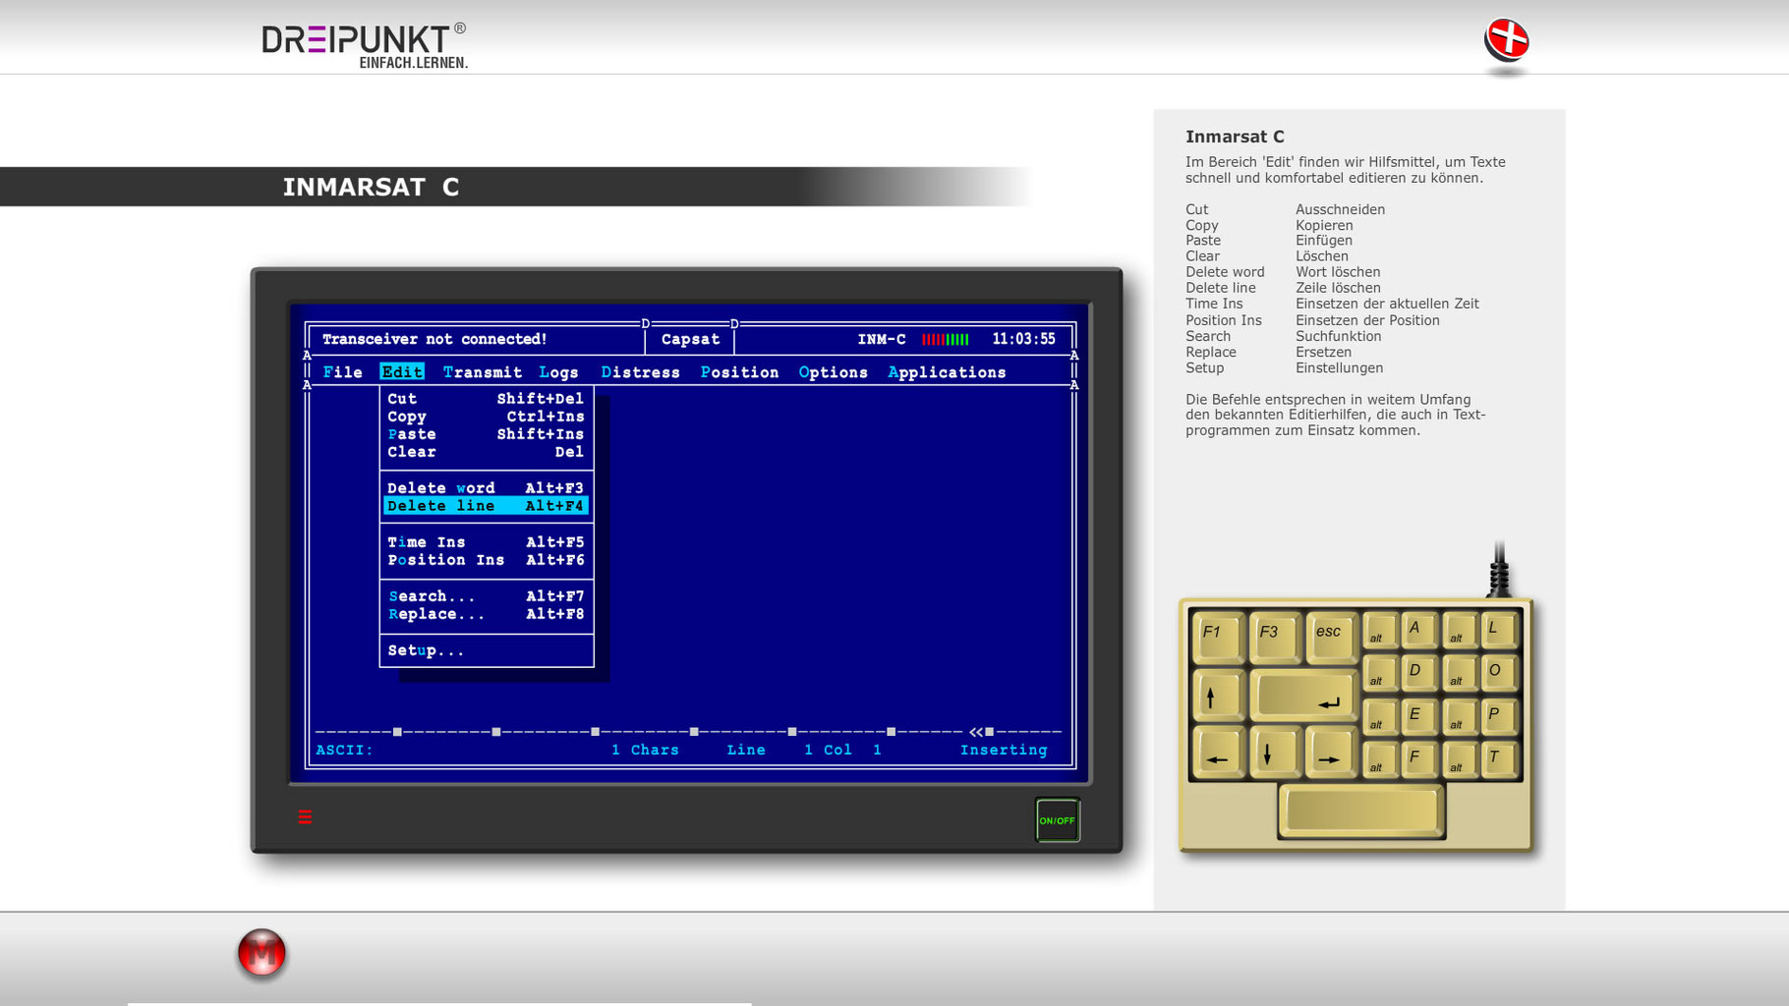Open the File menu
Screen dimensions: 1789x1006
(342, 372)
